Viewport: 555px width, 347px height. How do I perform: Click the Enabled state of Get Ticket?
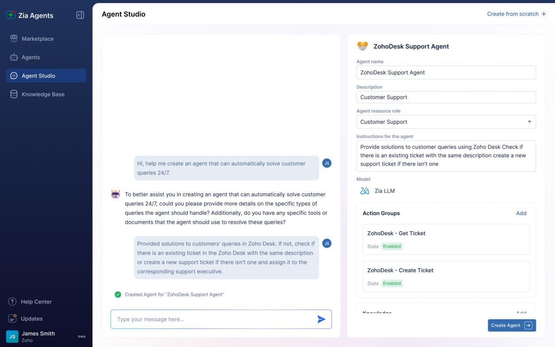tap(392, 246)
